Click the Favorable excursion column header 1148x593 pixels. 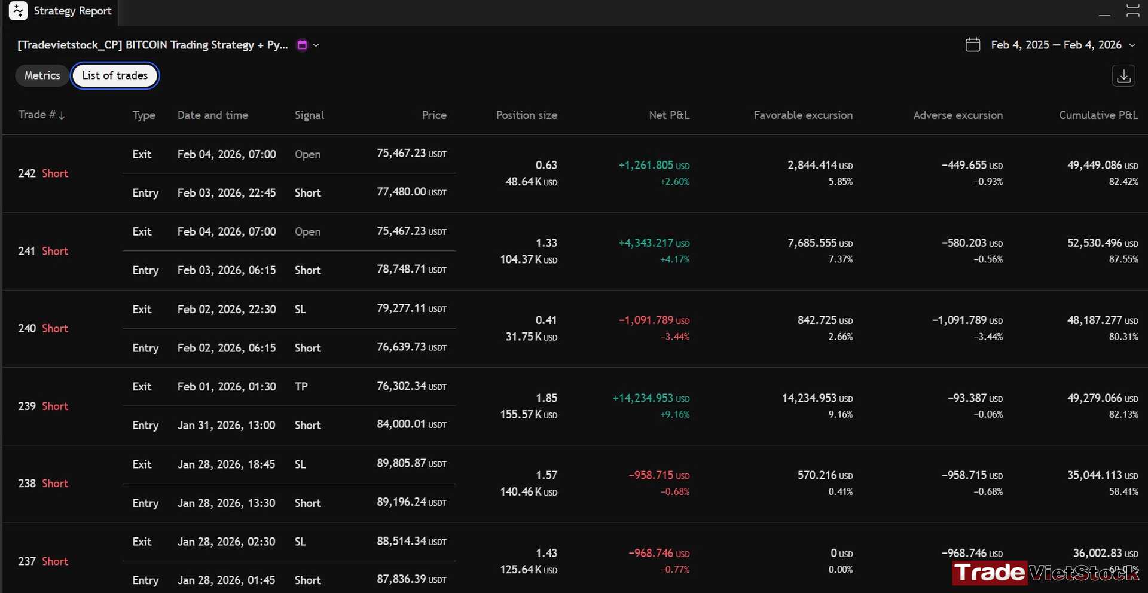[x=803, y=115]
